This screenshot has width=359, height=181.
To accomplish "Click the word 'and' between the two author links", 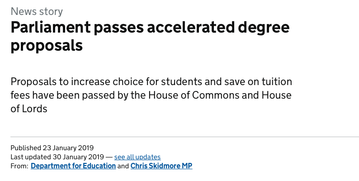I will (123, 166).
